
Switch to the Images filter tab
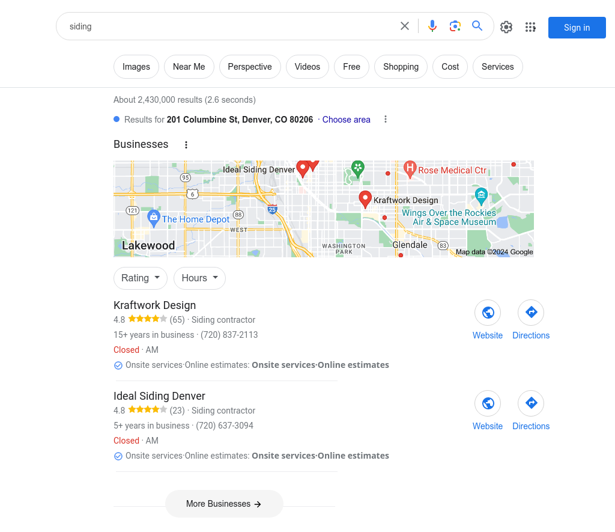pos(136,67)
